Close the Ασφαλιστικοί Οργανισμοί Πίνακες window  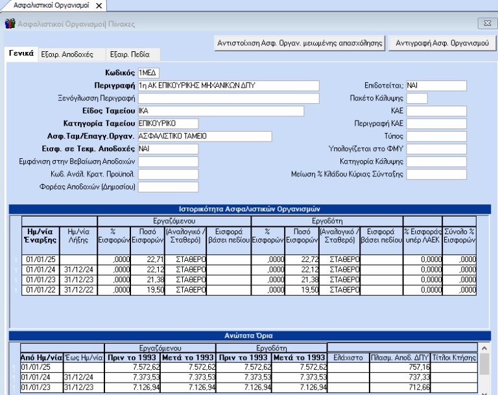(x=486, y=24)
